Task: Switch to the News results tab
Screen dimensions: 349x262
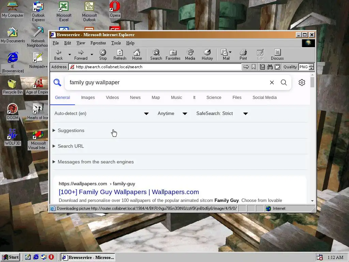Action: tap(135, 98)
